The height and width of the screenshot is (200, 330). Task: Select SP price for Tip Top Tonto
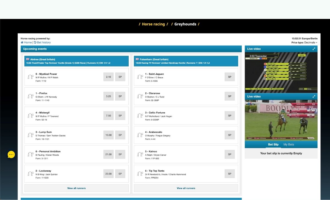click(x=230, y=174)
